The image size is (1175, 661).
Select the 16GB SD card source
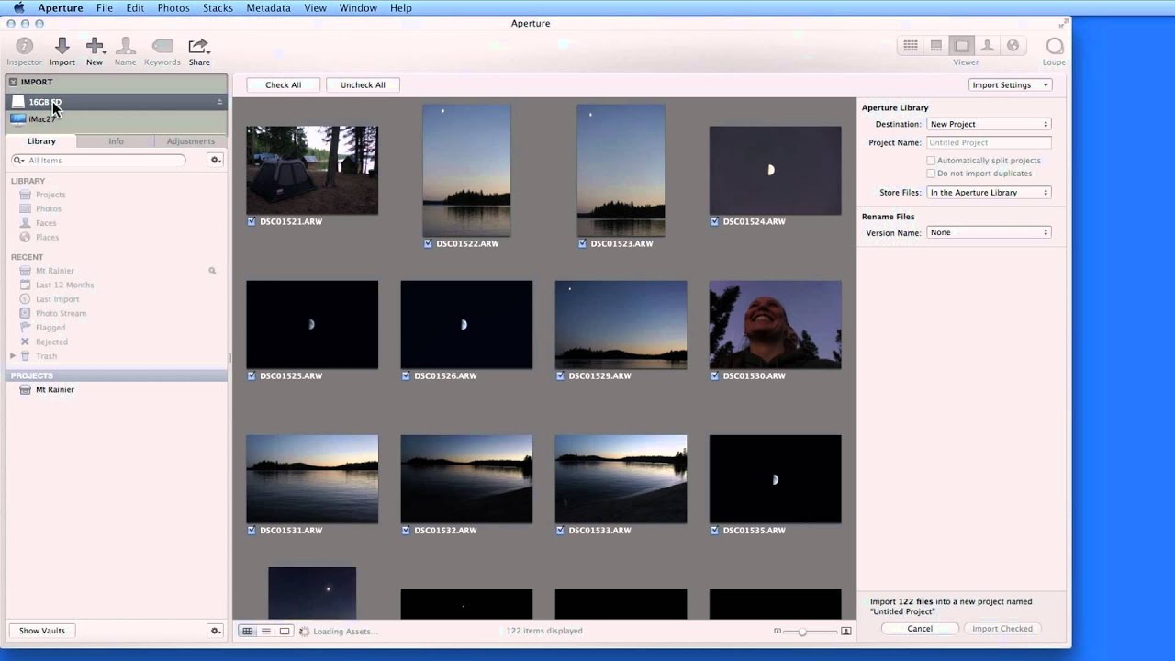116,102
